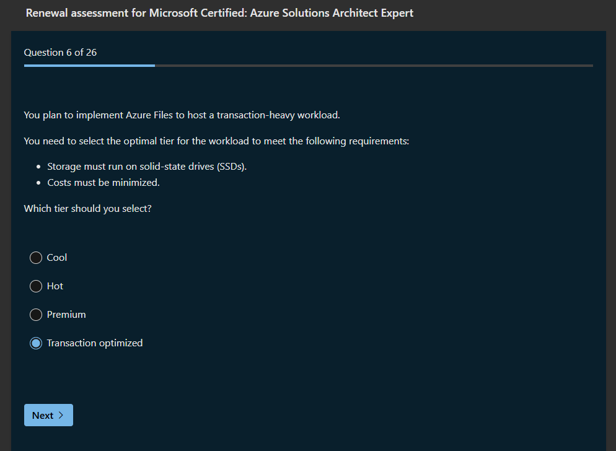
Task: Click the chevron arrow inside Next button
Action: coord(61,415)
